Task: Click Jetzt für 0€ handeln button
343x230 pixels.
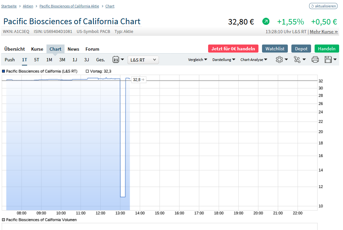Action: point(233,49)
